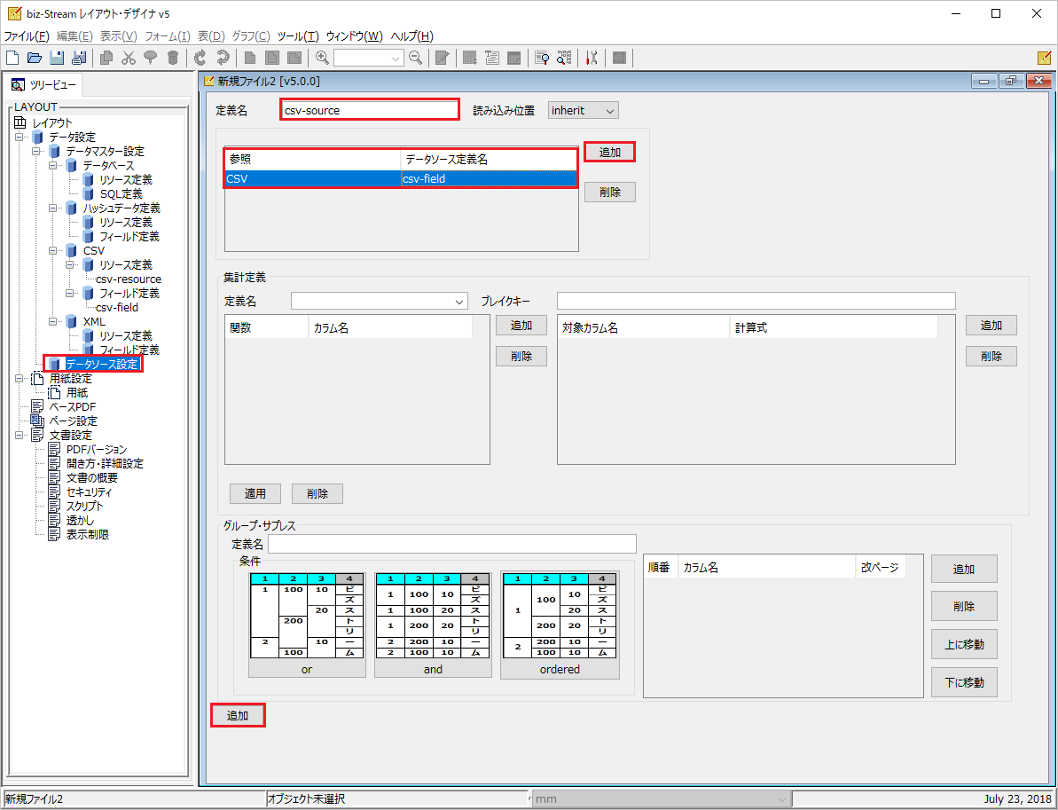Click the pencil edit toolbar icon
Image resolution: width=1058 pixels, height=810 pixels.
(443, 58)
